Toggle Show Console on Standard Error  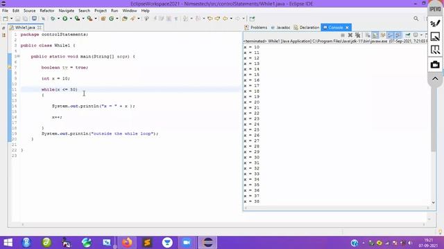pyautogui.click(x=398, y=35)
